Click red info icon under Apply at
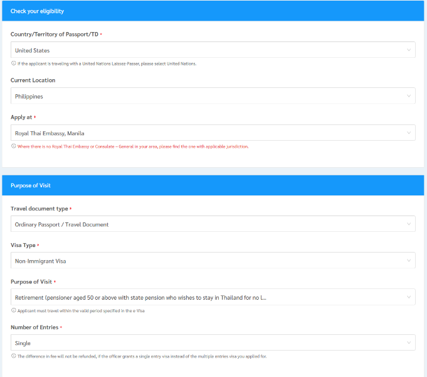This screenshot has height=377, width=427. 13,146
